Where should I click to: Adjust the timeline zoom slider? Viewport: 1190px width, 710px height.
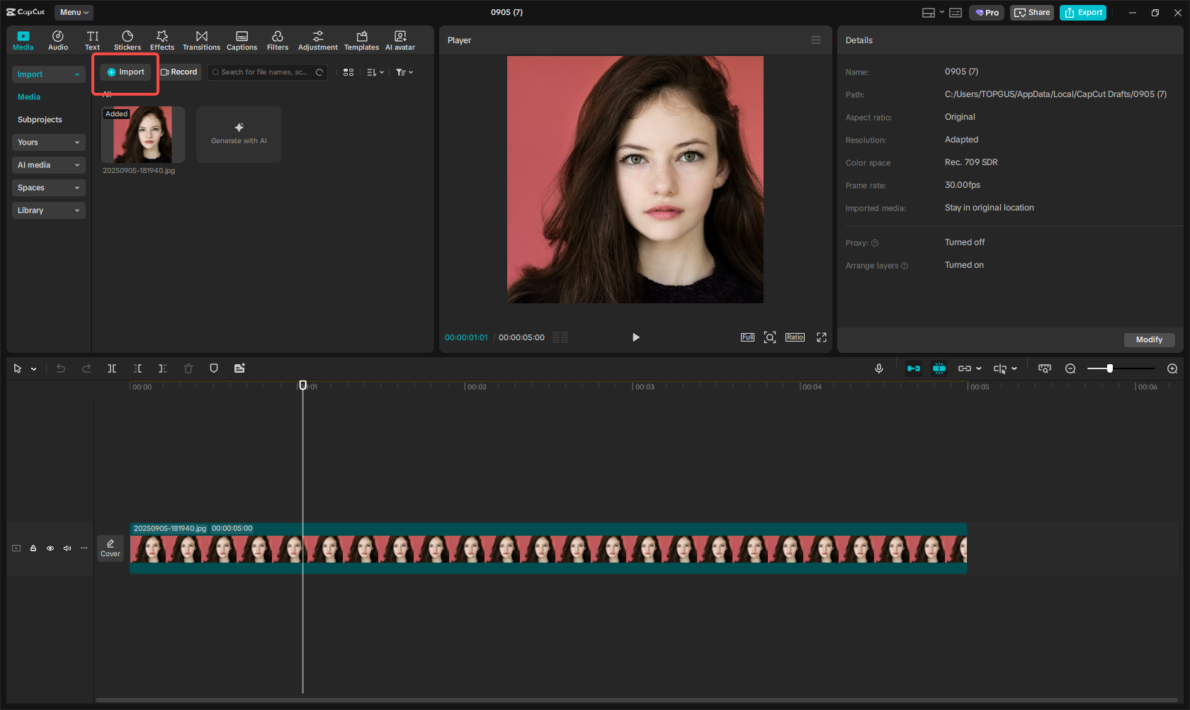[1110, 368]
